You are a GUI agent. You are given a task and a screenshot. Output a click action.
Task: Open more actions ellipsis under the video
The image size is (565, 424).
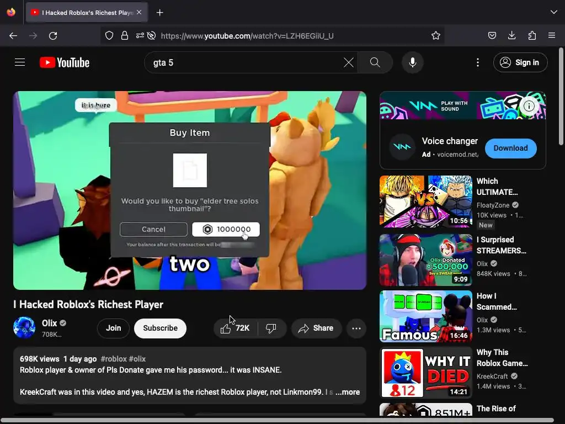tap(356, 328)
